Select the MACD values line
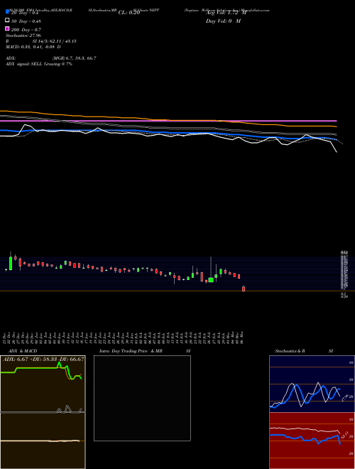This screenshot has height=469, width=355. [x=33, y=47]
